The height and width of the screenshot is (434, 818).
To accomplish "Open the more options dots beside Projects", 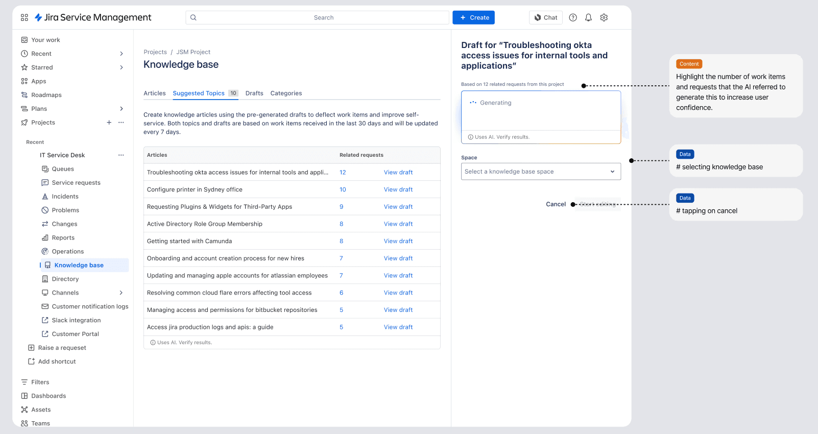I will (x=121, y=123).
